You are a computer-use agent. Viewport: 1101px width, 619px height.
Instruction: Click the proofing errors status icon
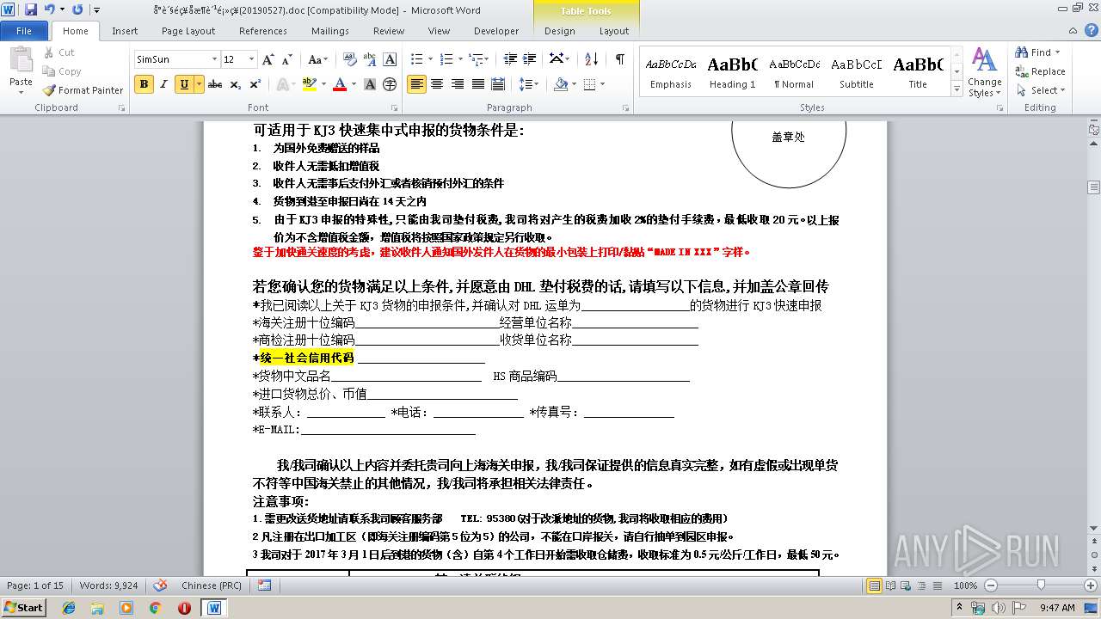160,585
